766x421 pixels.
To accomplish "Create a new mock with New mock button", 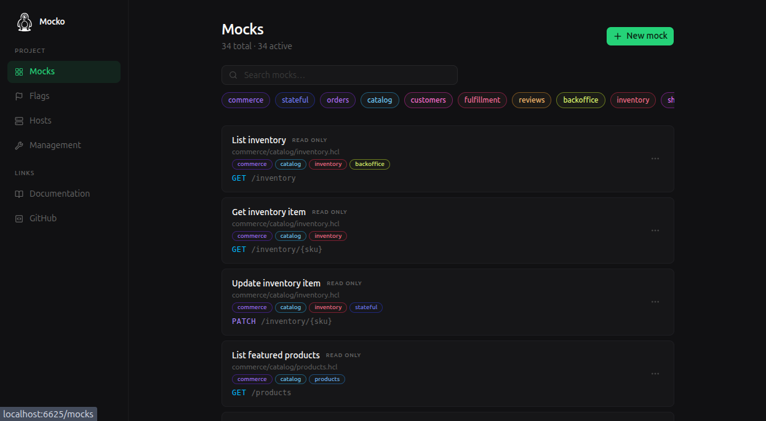I will [640, 36].
